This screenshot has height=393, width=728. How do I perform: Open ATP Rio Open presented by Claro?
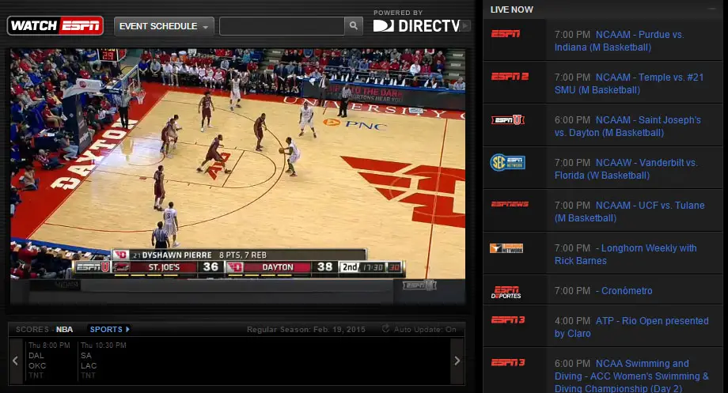pos(631,327)
